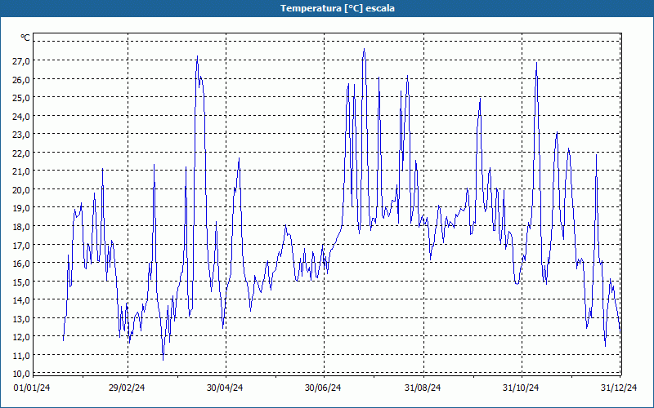Viewport: 654px width, 408px height.
Task: Click the 11,0 y-axis value
Action: tap(21, 356)
